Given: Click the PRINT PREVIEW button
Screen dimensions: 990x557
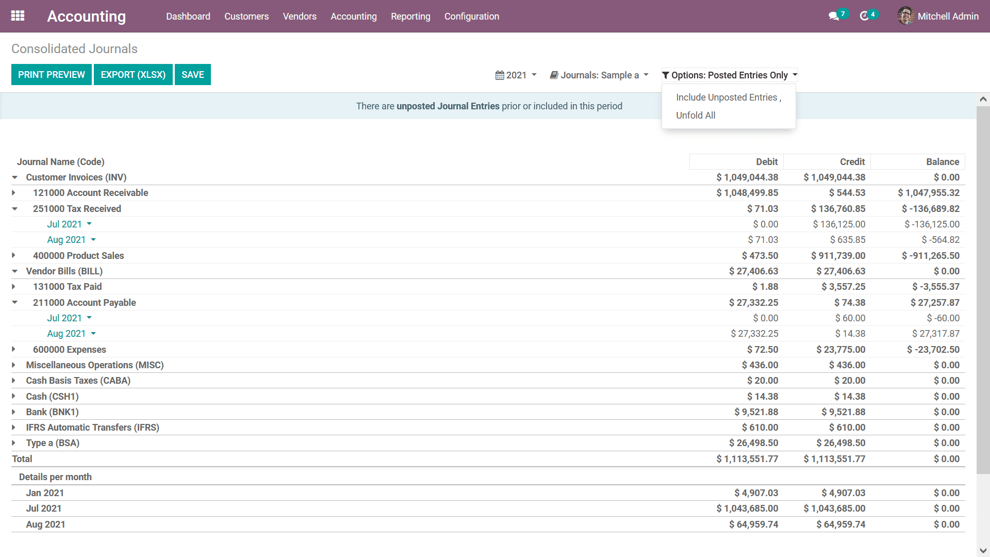Looking at the screenshot, I should coord(52,75).
